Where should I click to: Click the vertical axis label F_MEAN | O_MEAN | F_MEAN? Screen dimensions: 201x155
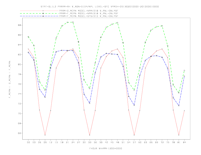click(x=10, y=80)
